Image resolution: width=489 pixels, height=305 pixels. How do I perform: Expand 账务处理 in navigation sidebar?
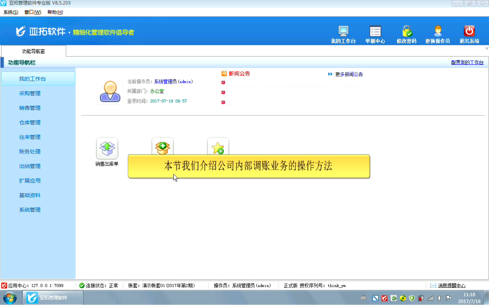30,152
